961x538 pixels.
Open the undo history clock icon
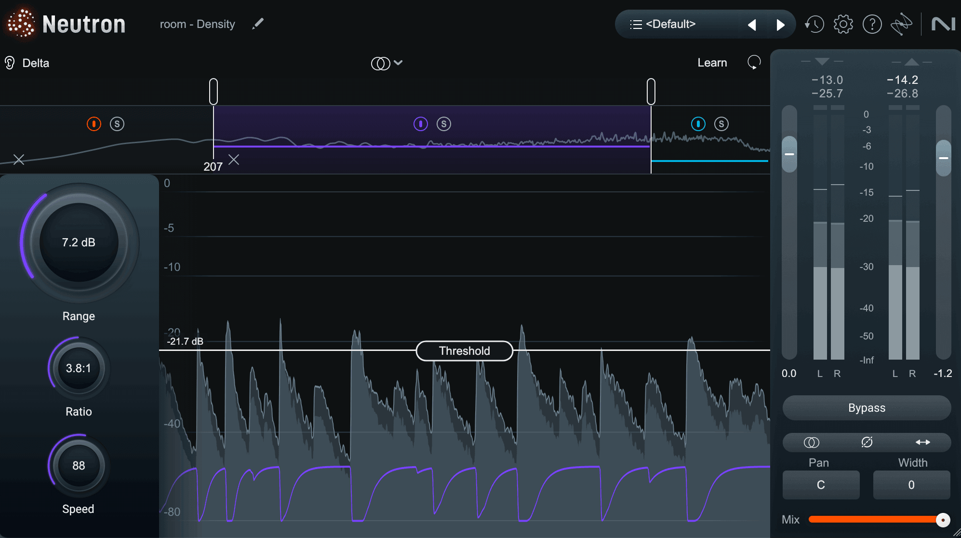point(814,24)
